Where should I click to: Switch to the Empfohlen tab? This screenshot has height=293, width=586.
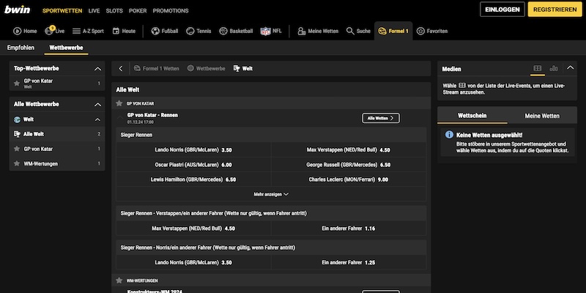(21, 48)
